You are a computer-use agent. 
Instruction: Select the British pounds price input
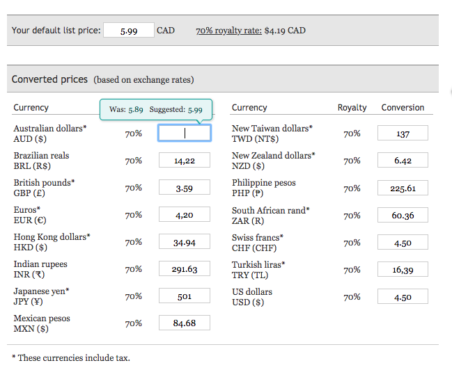pyautogui.click(x=184, y=188)
